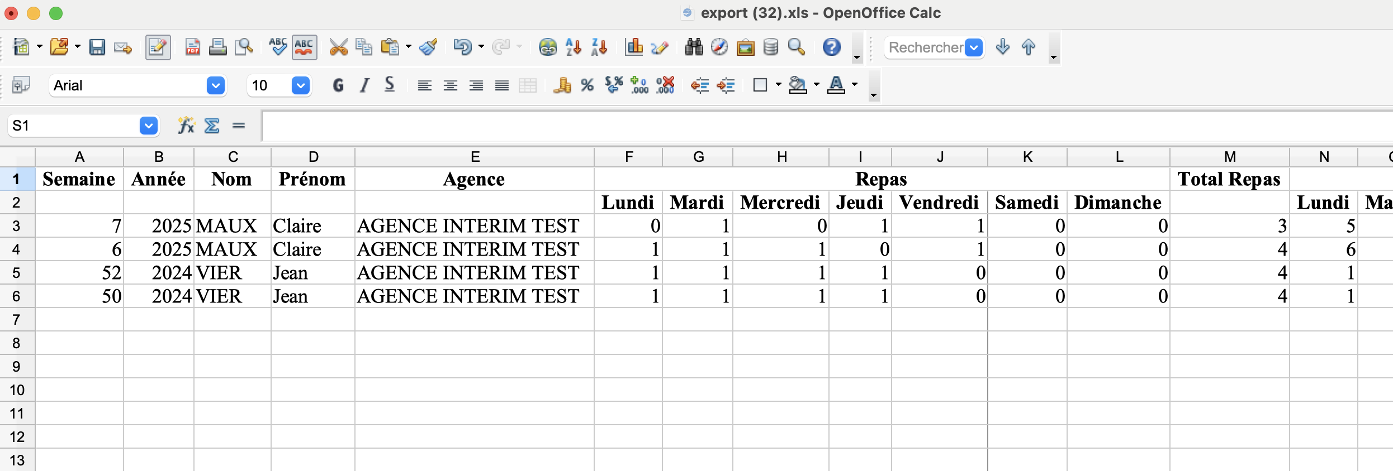The height and width of the screenshot is (471, 1393).
Task: Expand the Paste options dropdown arrow
Action: 408,47
